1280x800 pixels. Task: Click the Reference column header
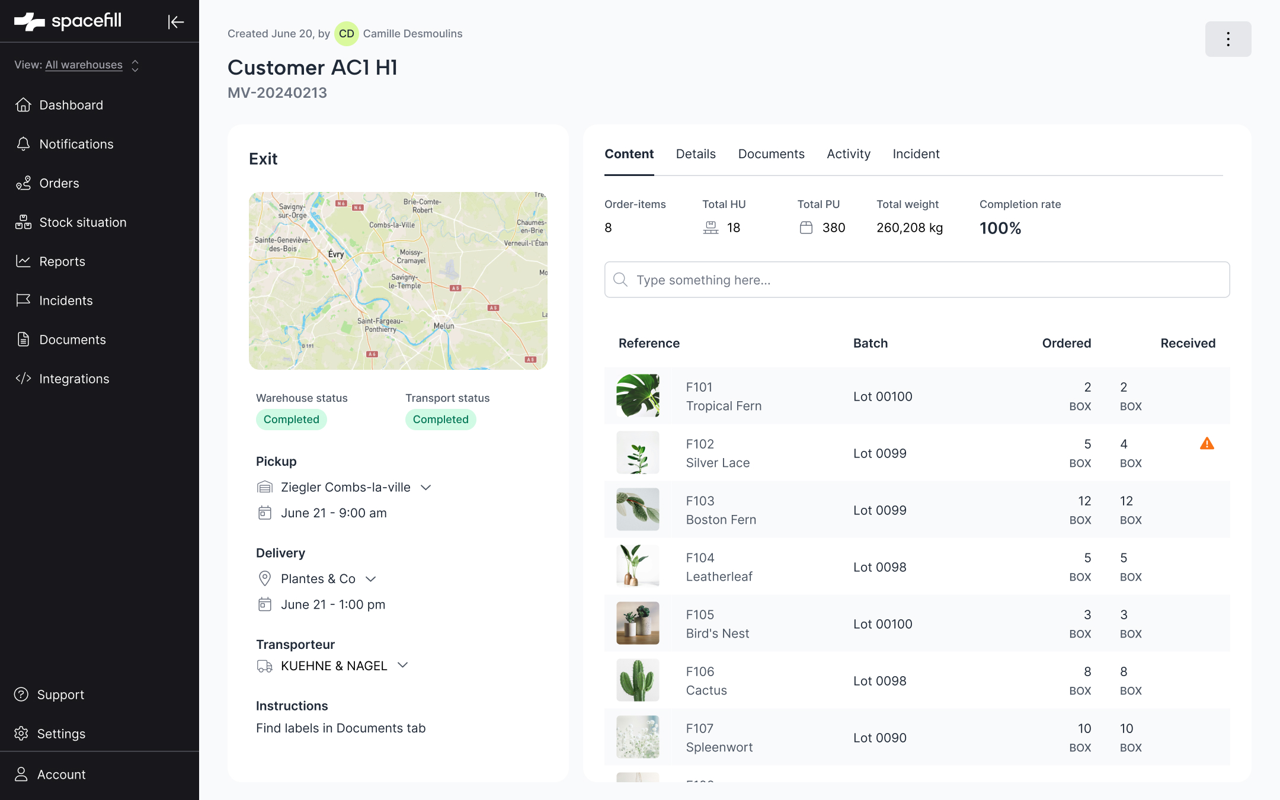click(x=649, y=343)
